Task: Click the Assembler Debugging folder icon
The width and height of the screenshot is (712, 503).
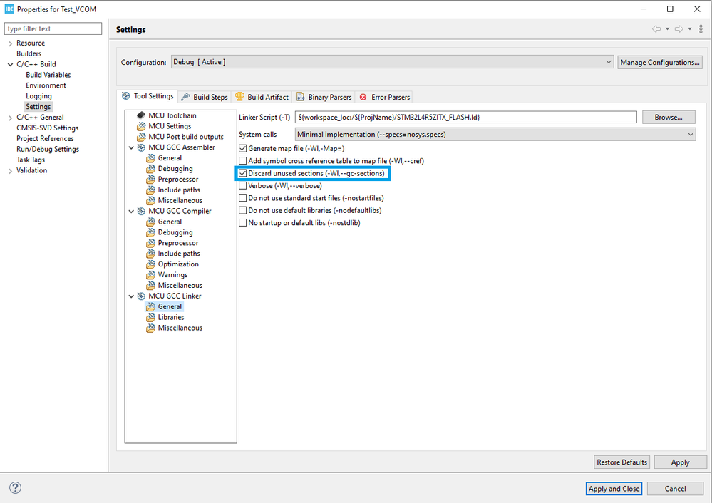Action: [151, 168]
